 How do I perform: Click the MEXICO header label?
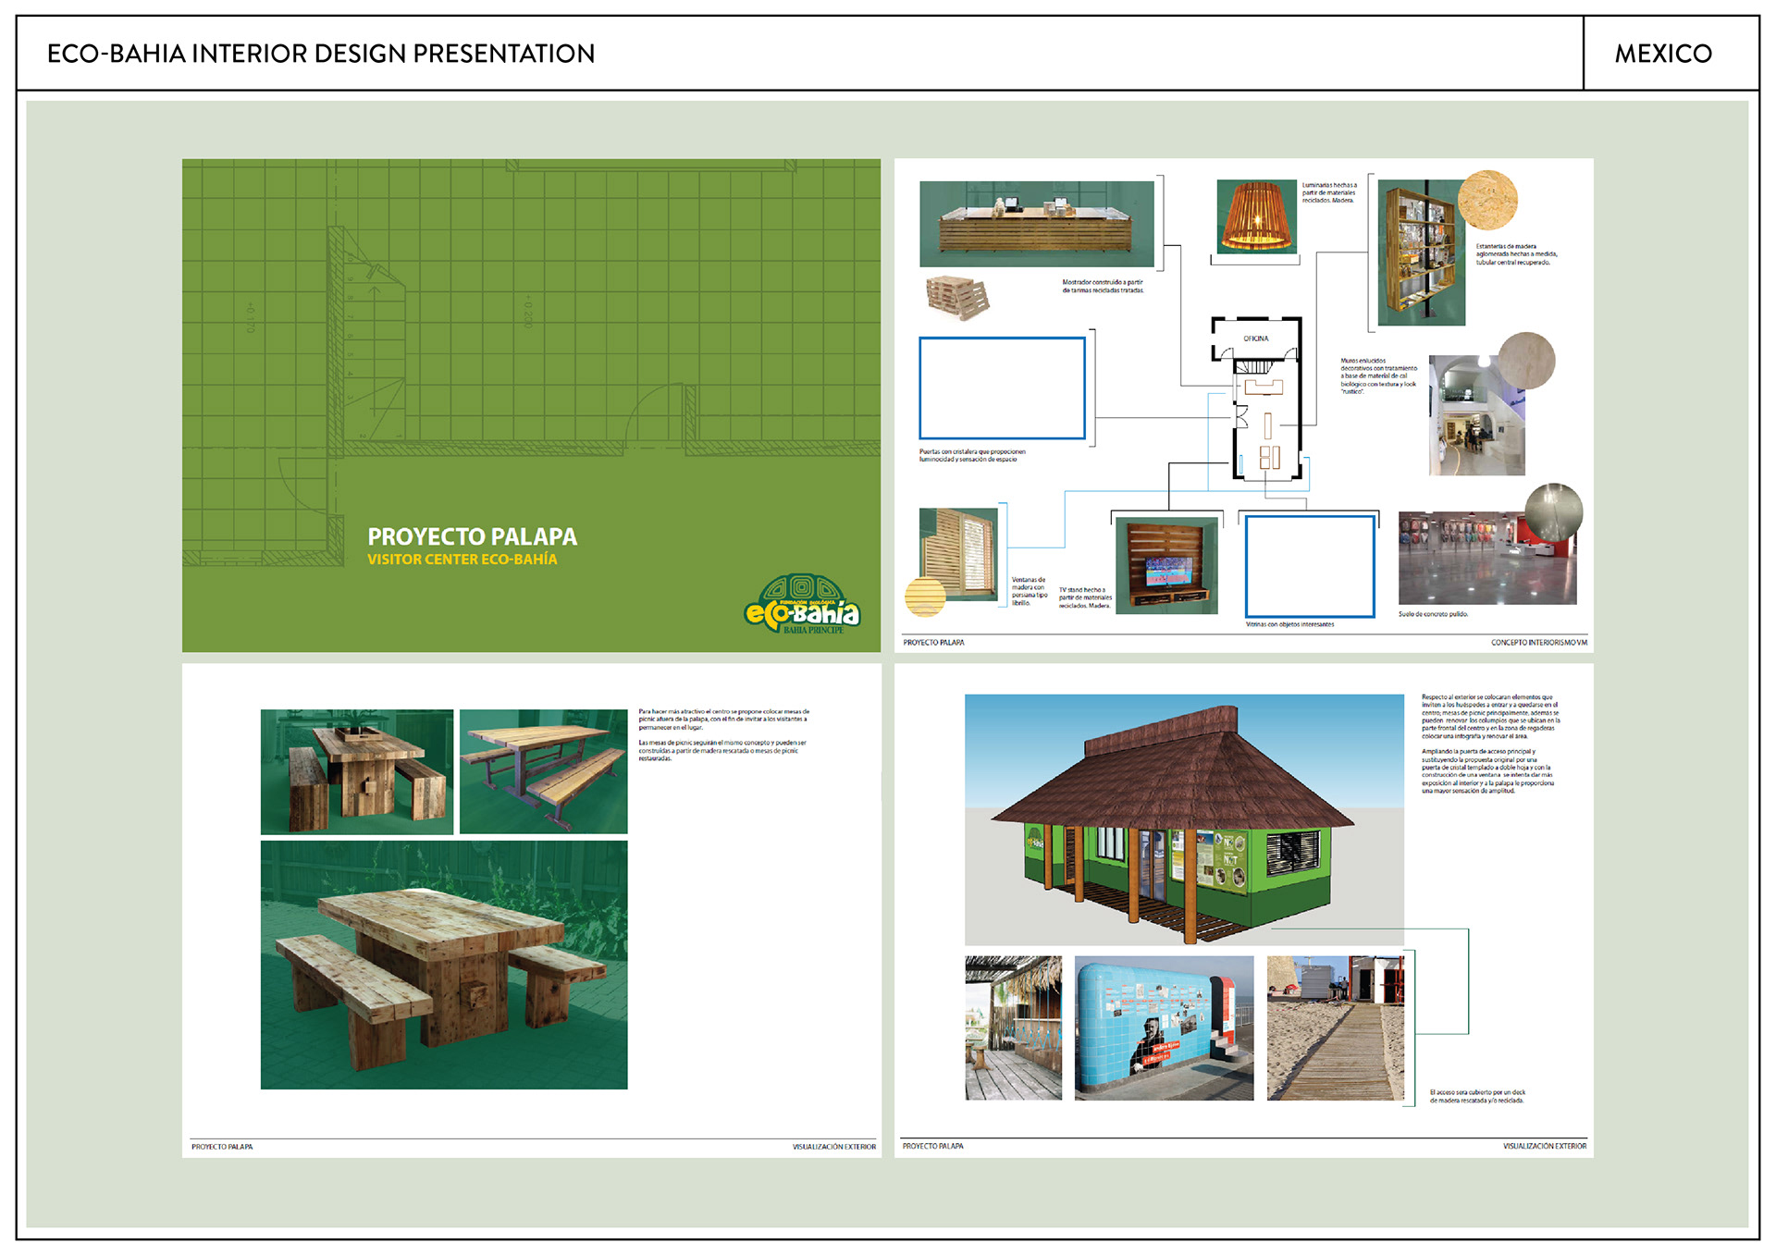[x=1662, y=54]
